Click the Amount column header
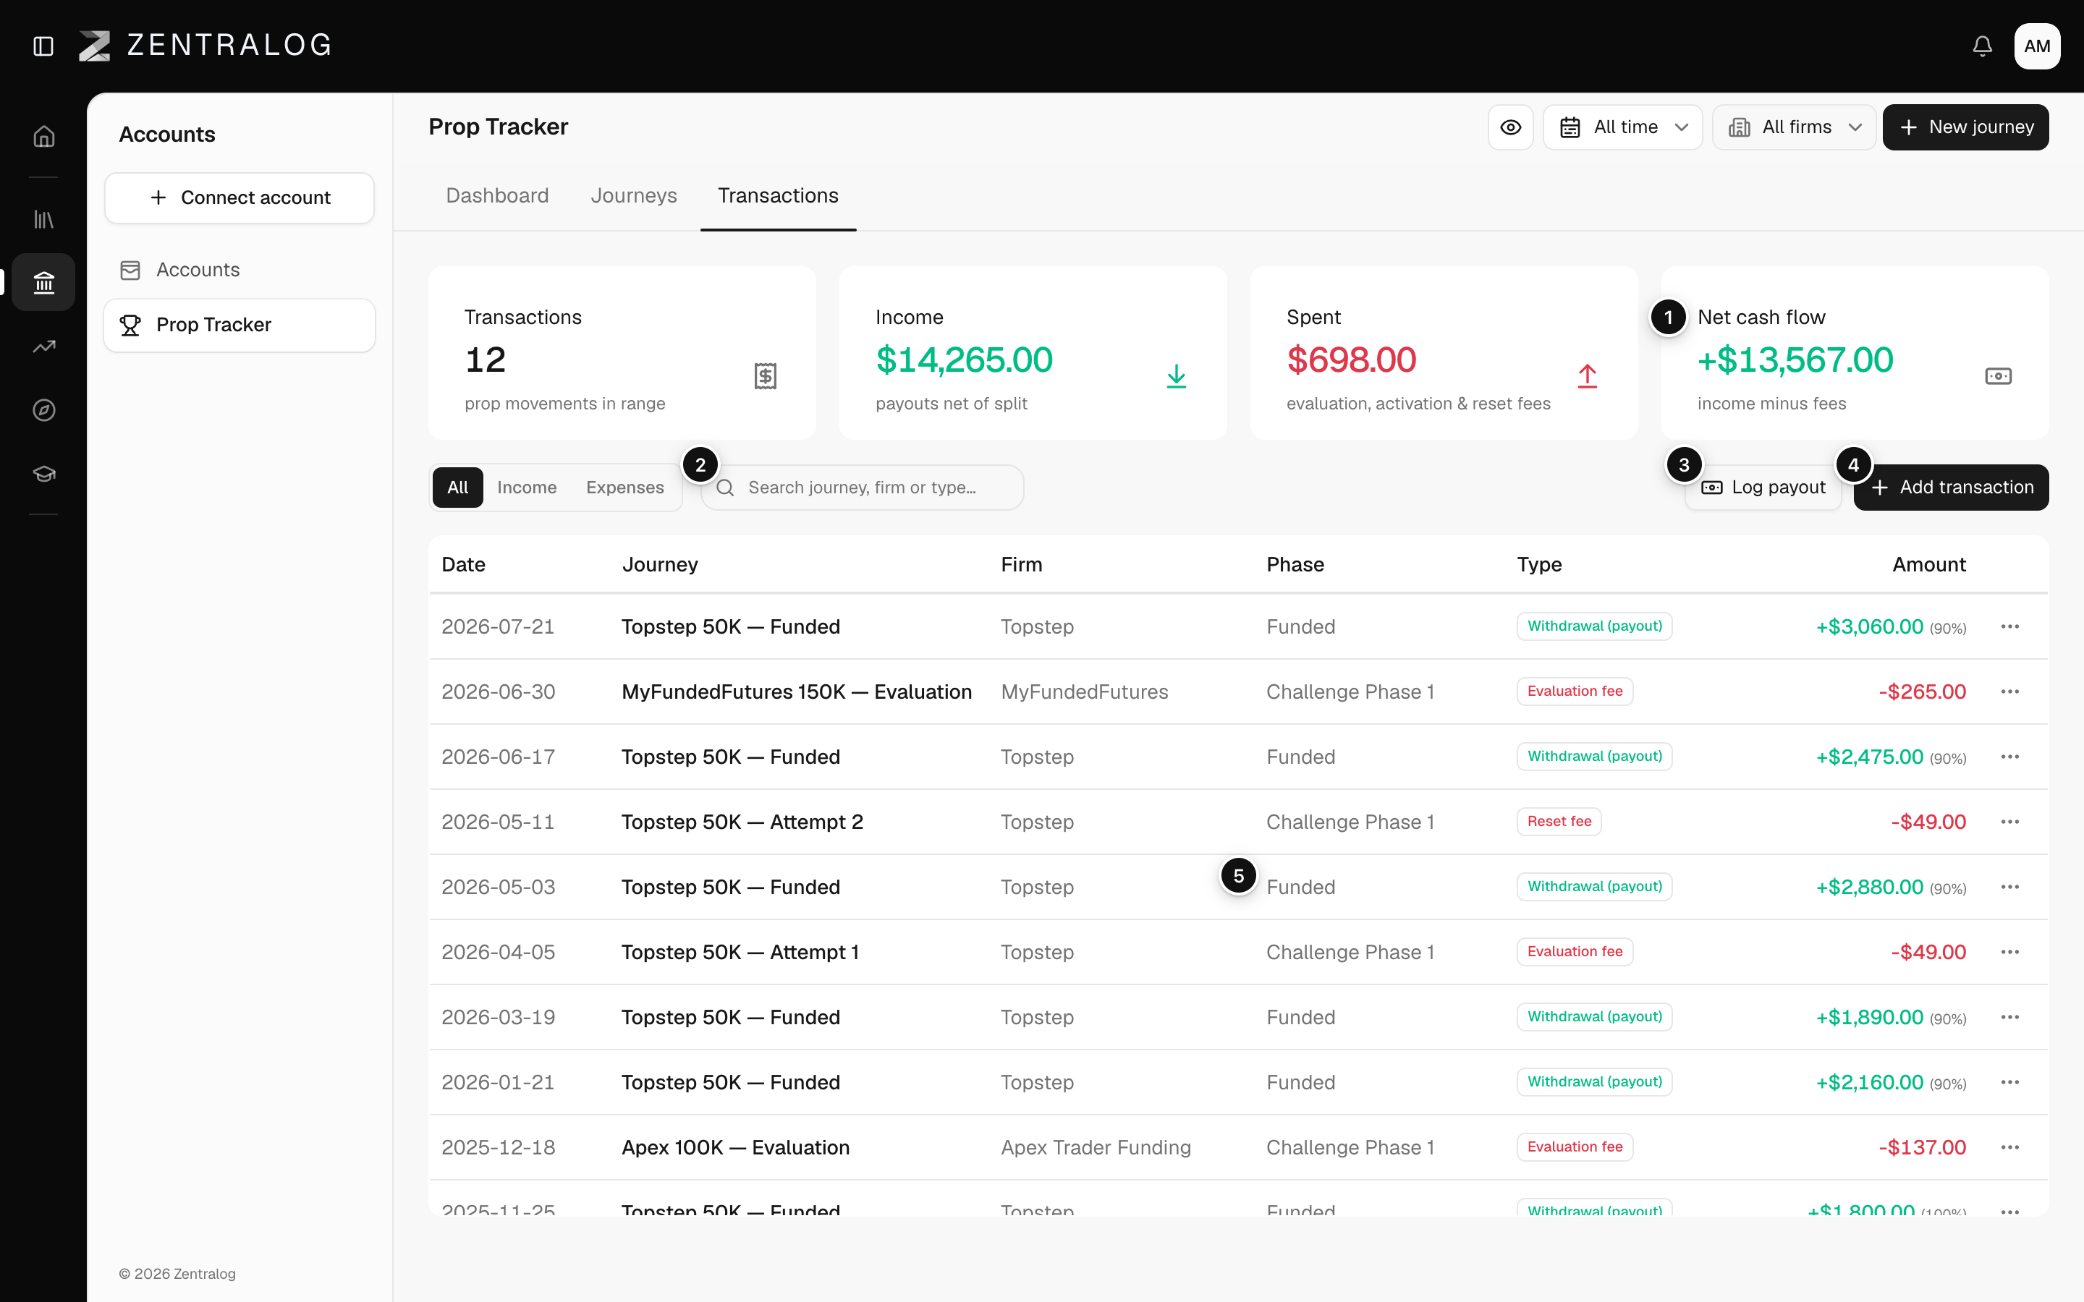This screenshot has width=2084, height=1302. [x=1929, y=564]
